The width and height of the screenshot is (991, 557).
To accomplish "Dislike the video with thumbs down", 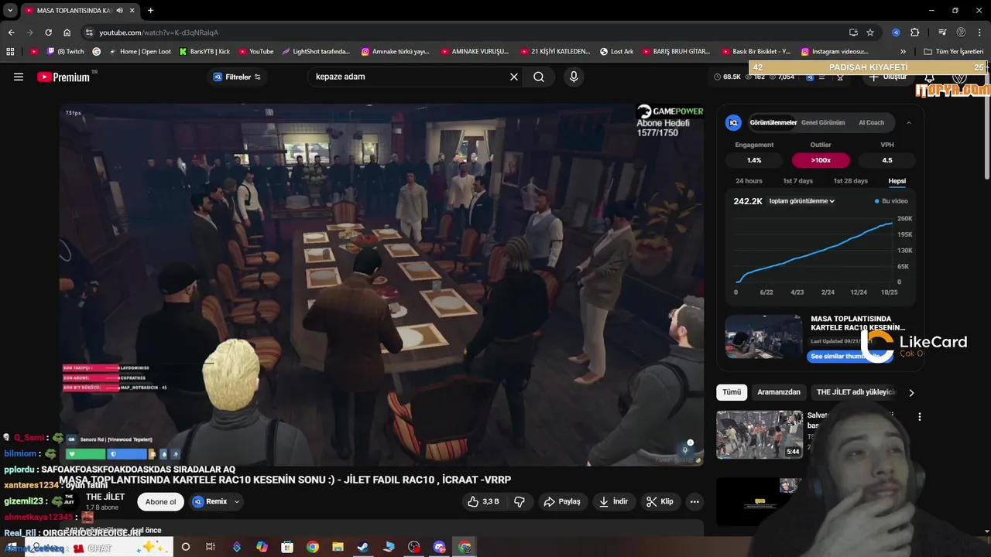I will (x=520, y=501).
